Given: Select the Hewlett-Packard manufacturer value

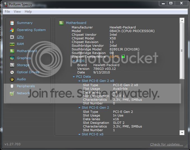Looking at the screenshot, I should point(123,27).
